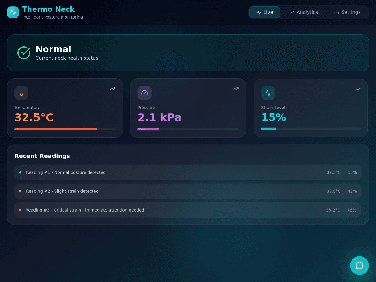Click the 2.1 kPa pressure value
The height and width of the screenshot is (282, 376).
[x=159, y=117]
